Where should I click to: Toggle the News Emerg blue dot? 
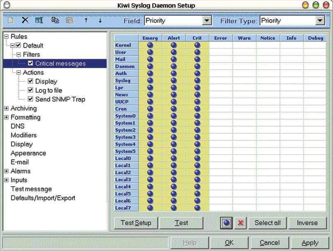point(150,95)
